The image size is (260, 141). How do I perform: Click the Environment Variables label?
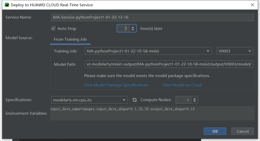[26, 113]
